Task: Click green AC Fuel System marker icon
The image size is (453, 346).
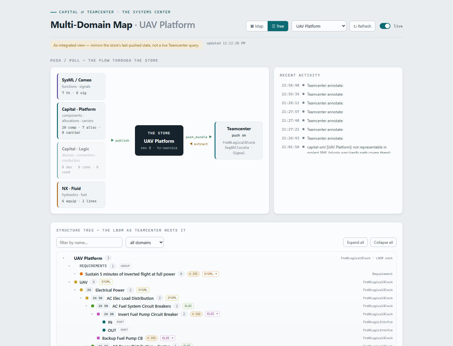Action: pyautogui.click(x=92, y=306)
